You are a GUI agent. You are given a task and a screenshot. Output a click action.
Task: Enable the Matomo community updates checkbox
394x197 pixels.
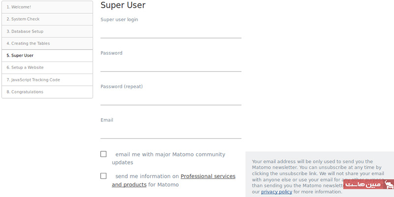pos(103,154)
